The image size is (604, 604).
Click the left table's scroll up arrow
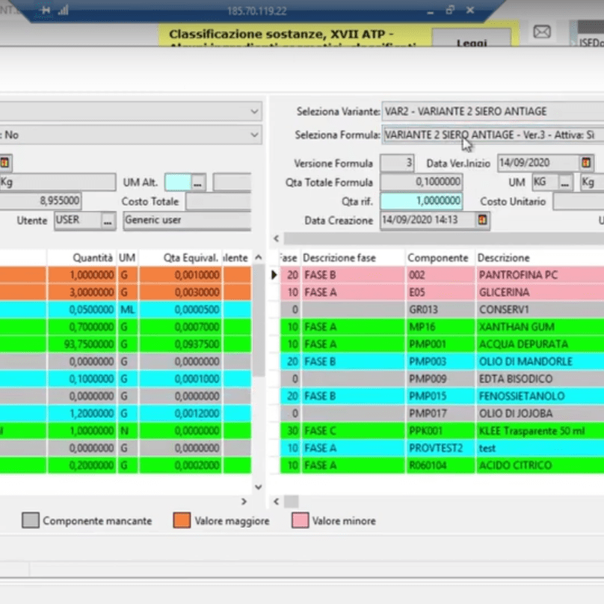click(x=259, y=257)
